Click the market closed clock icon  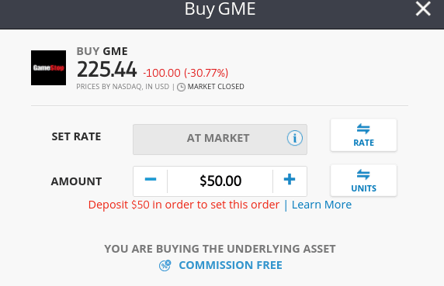181,87
